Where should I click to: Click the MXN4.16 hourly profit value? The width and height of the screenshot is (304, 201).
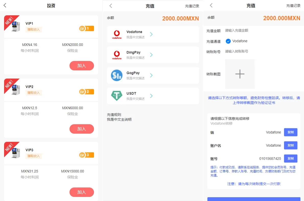pos(30,45)
